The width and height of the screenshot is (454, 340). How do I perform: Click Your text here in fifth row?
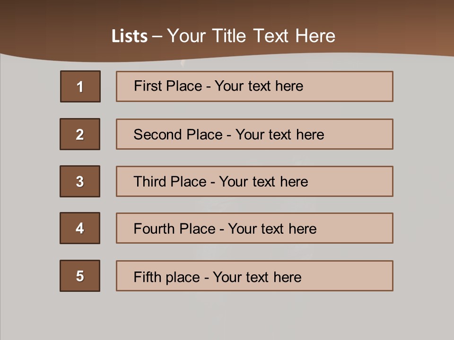click(257, 277)
